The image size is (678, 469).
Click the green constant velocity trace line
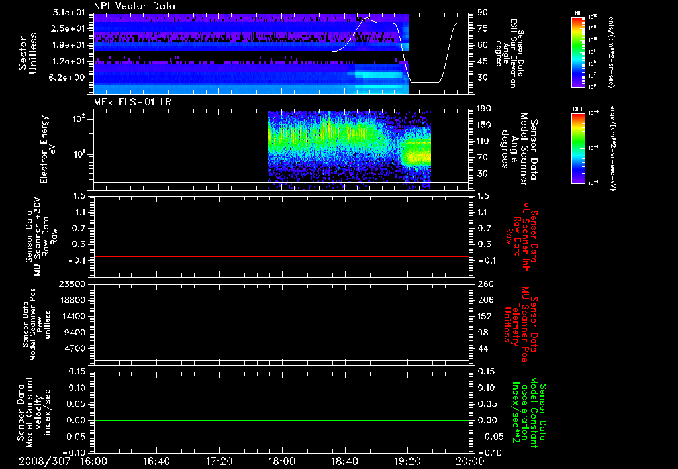[281, 420]
